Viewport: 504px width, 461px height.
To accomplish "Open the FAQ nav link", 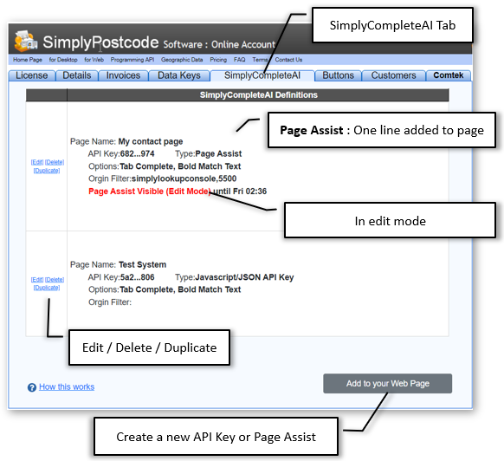I will [x=240, y=60].
